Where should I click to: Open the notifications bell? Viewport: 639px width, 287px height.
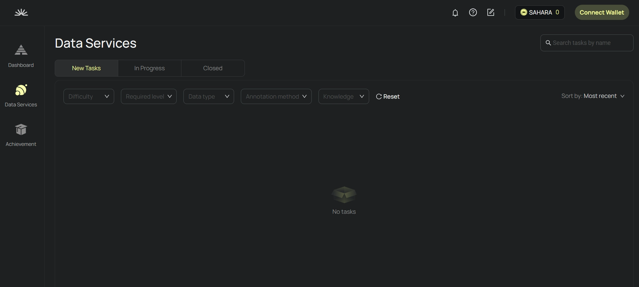coord(455,13)
